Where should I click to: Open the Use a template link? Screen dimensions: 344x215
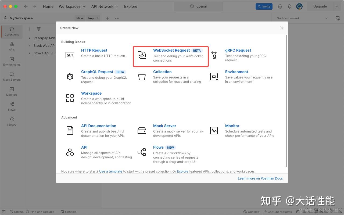110,171
